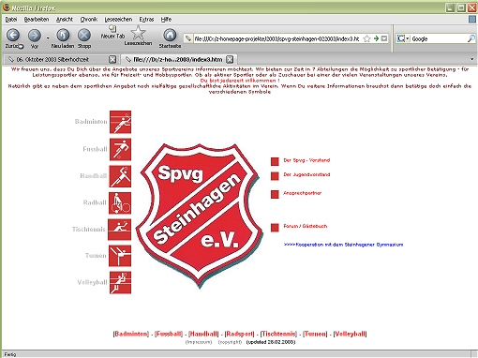Open a new tab with Neuer Tab
This screenshot has width=478, height=358.
tap(112, 33)
